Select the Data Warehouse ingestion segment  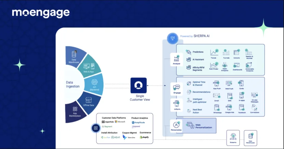click(x=74, y=56)
